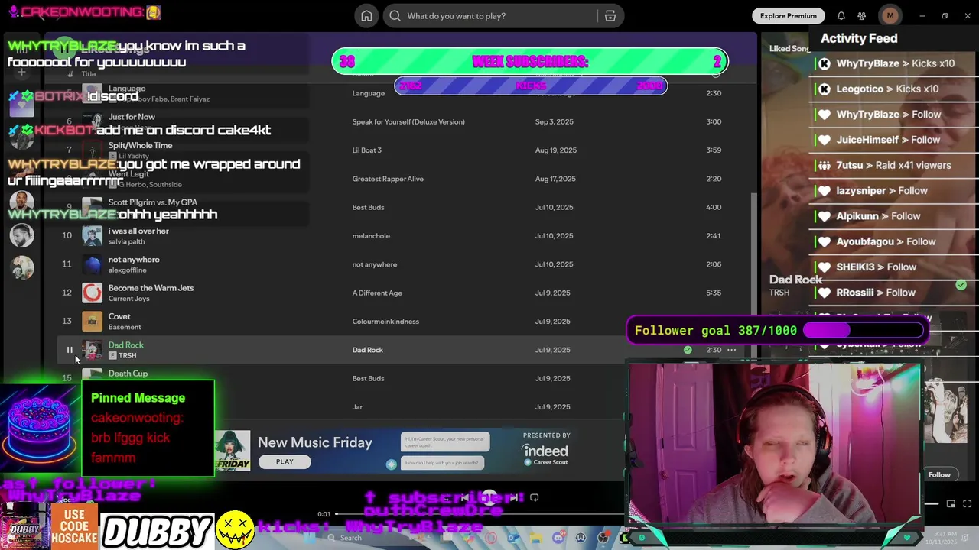Viewport: 979px width, 550px height.
Task: Open the Friend Activity icon
Action: coord(862,16)
